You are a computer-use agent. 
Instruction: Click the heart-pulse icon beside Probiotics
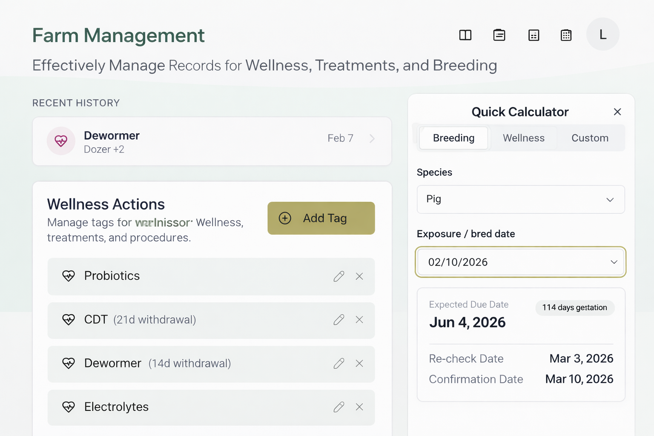click(69, 276)
